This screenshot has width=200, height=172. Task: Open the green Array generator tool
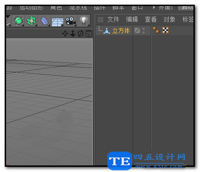tap(31, 21)
